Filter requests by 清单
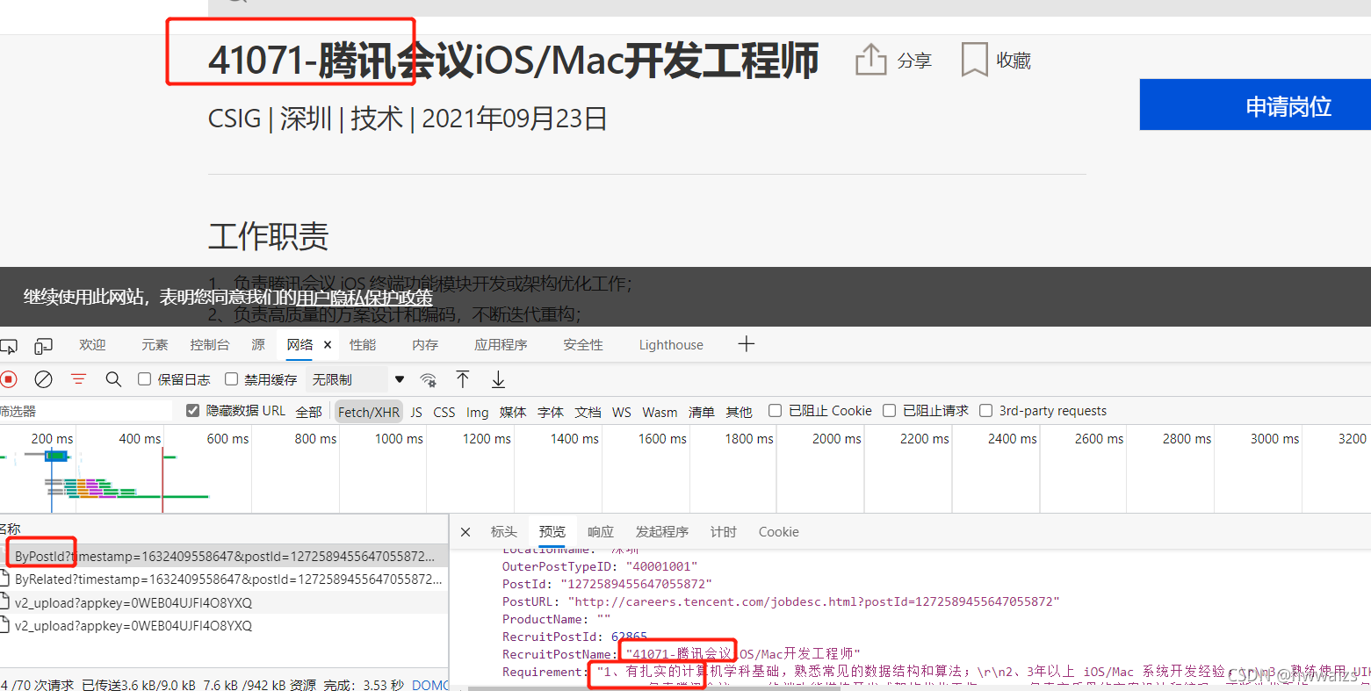The image size is (1371, 691). click(x=702, y=412)
